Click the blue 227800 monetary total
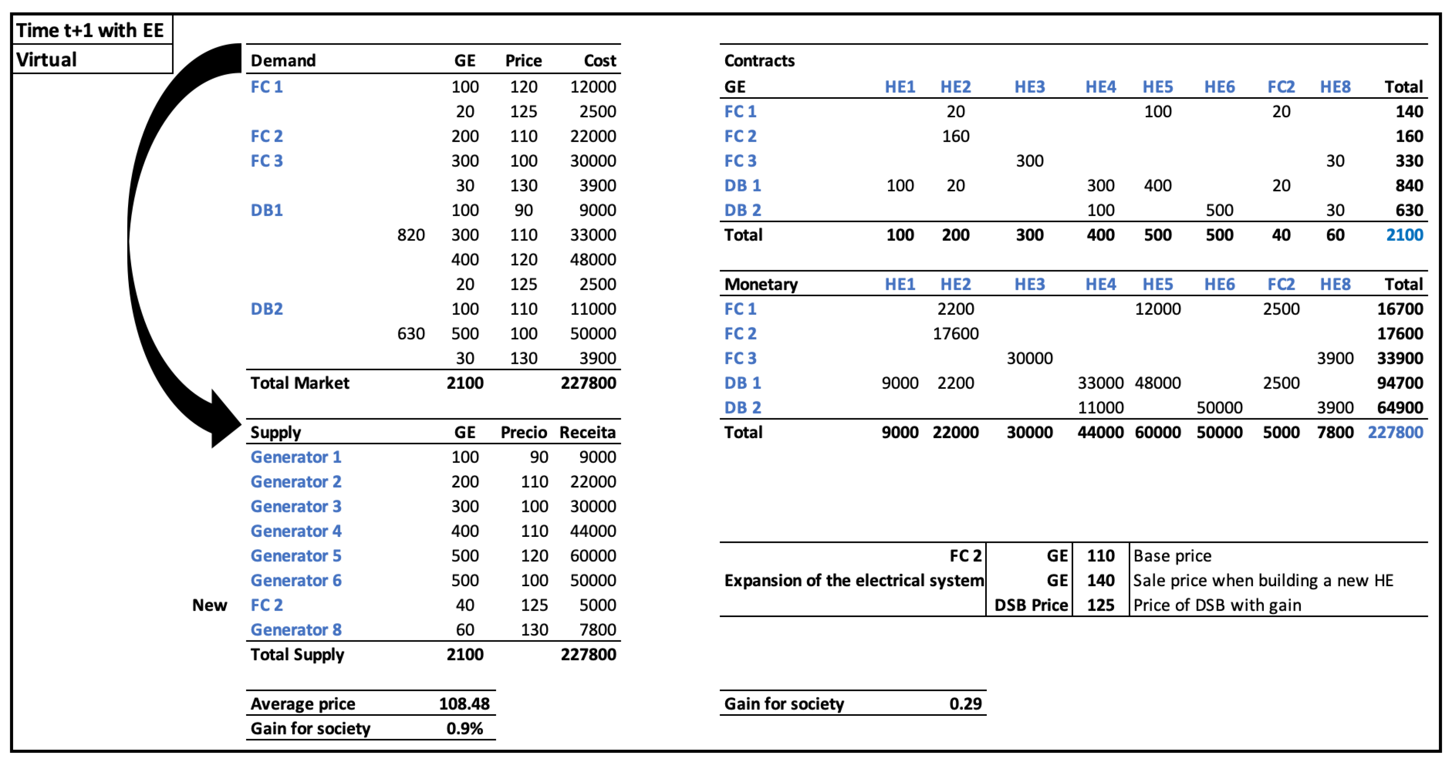Image resolution: width=1452 pixels, height=762 pixels. pos(1395,432)
